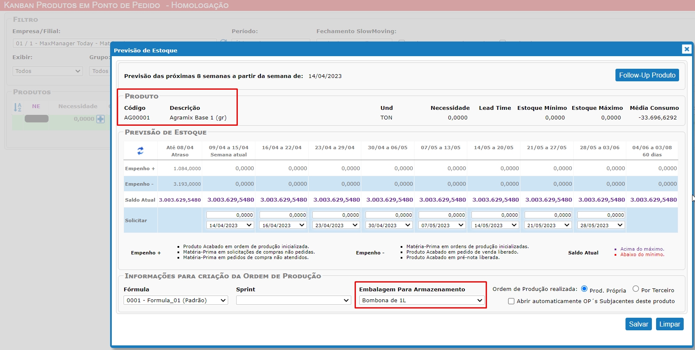Open the 07/05/2023 date dropdown in Solicitar
Image resolution: width=695 pixels, height=350 pixels.
[442, 225]
